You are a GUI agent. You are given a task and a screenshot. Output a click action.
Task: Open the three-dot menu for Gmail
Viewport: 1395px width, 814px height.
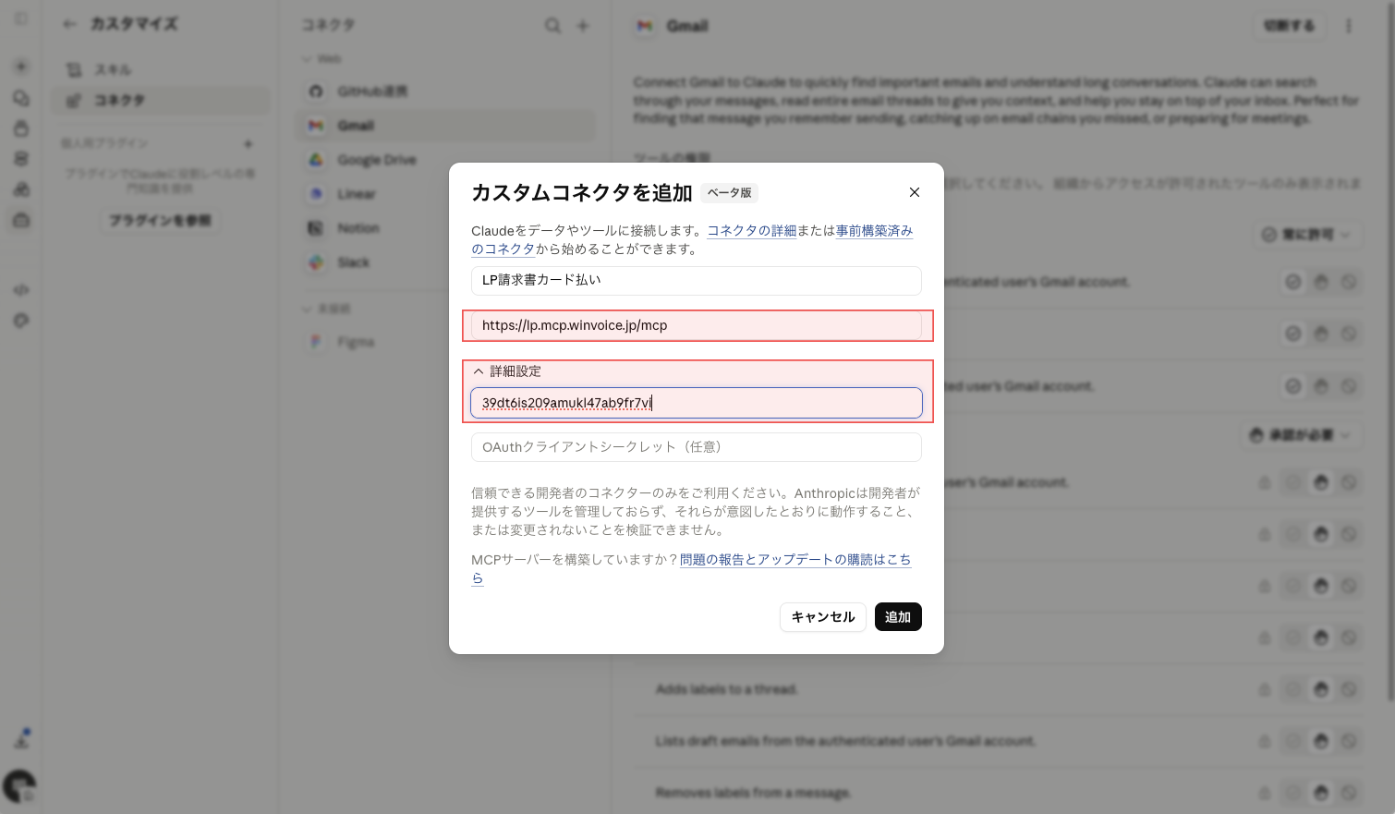click(1349, 26)
